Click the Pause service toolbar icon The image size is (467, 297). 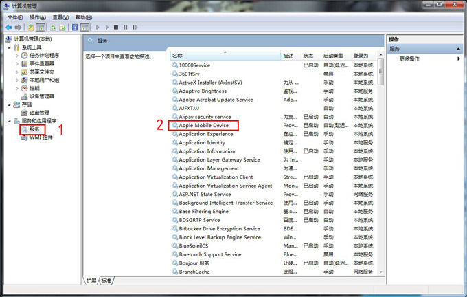point(126,27)
